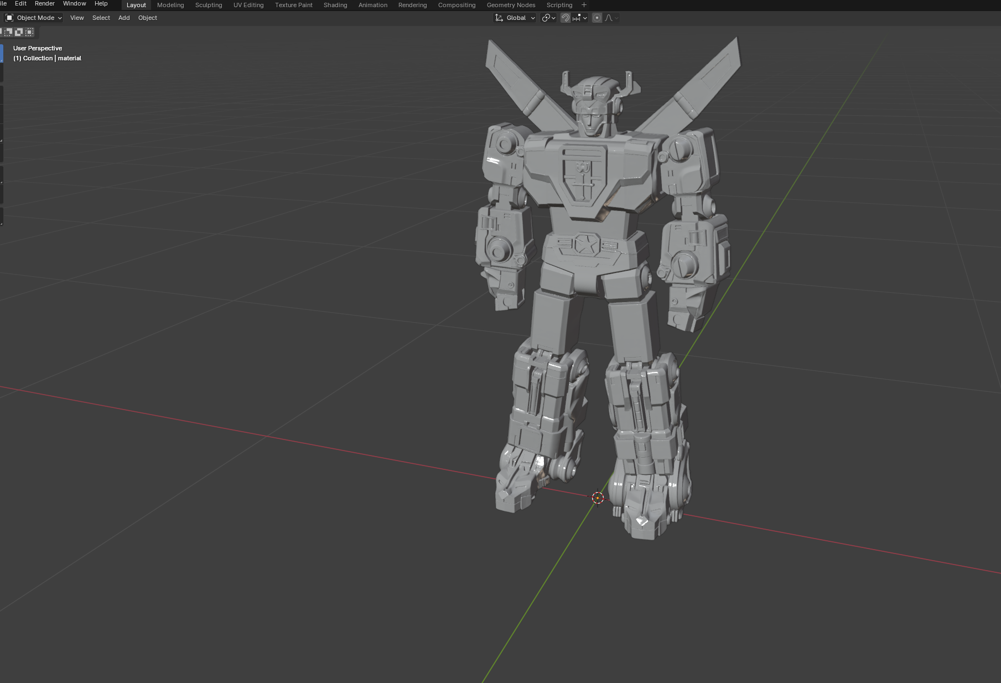Click the 3D cursor at the origin

(x=598, y=498)
